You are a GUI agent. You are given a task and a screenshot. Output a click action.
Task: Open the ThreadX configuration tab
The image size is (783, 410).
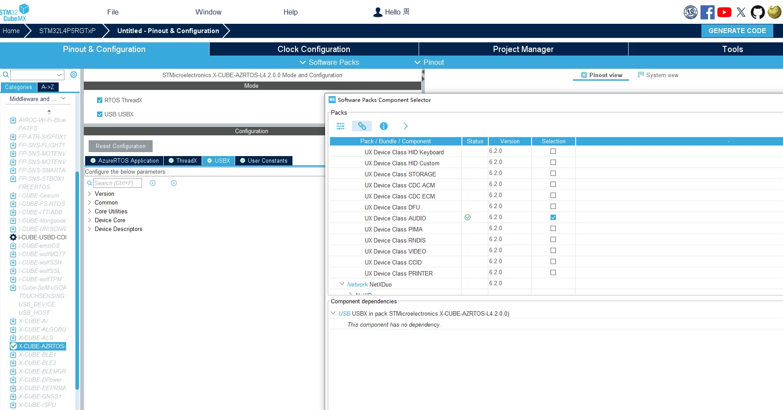point(183,160)
